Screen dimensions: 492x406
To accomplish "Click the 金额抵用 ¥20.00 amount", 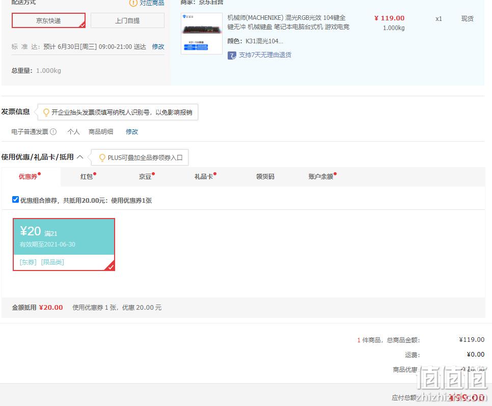I will pos(51,308).
